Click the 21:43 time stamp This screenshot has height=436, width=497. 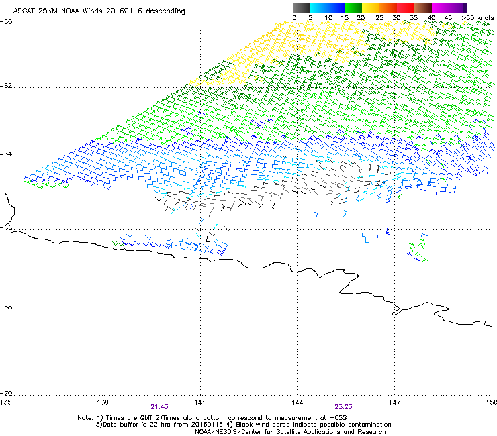pyautogui.click(x=159, y=407)
